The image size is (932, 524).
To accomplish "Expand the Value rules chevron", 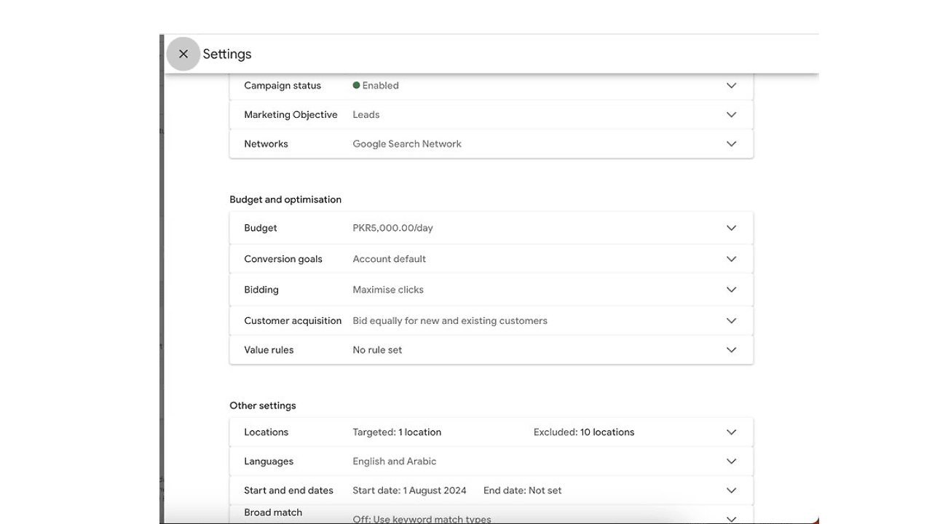I will point(731,350).
